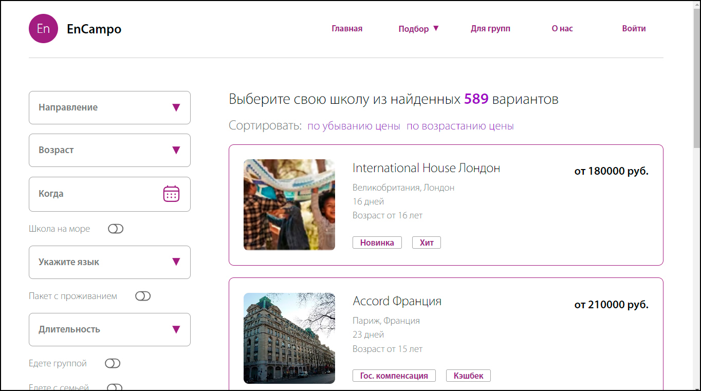This screenshot has width=701, height=391.
Task: Click the Гос. компенсация tag
Action: (x=394, y=376)
